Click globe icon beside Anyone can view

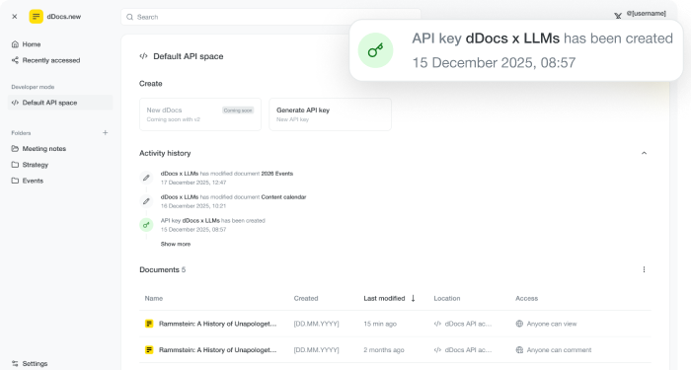[519, 324]
